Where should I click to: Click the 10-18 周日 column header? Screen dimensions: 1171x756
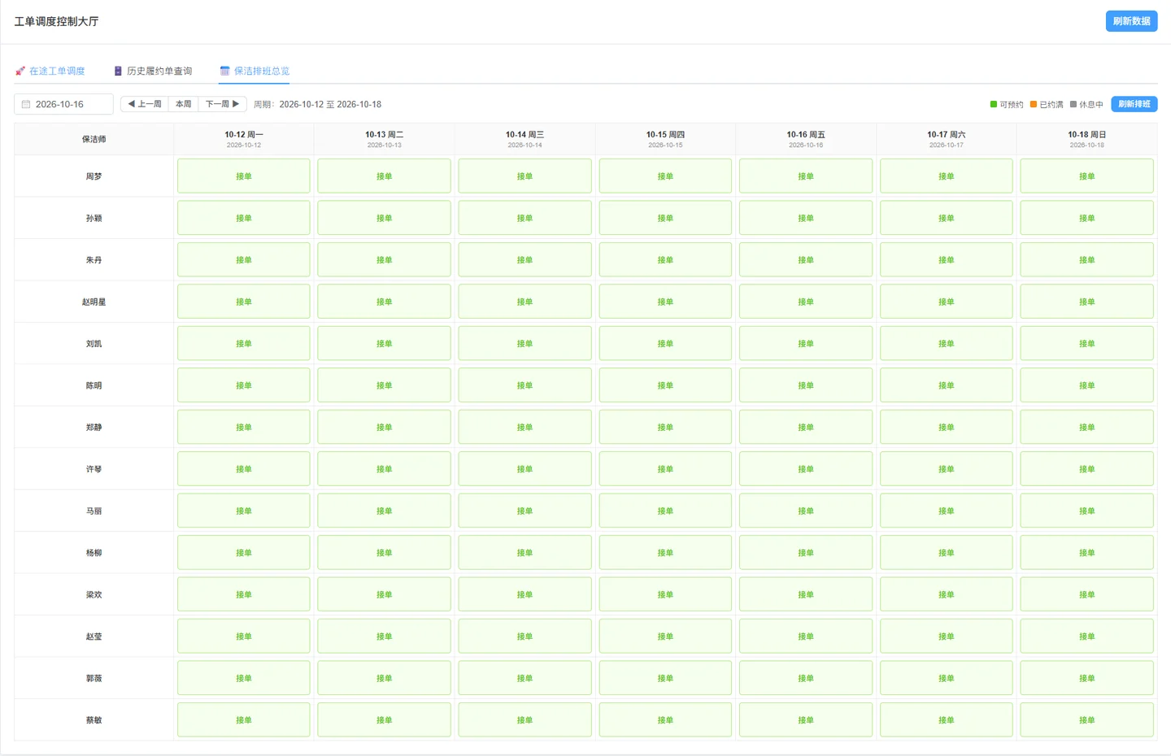(1086, 139)
